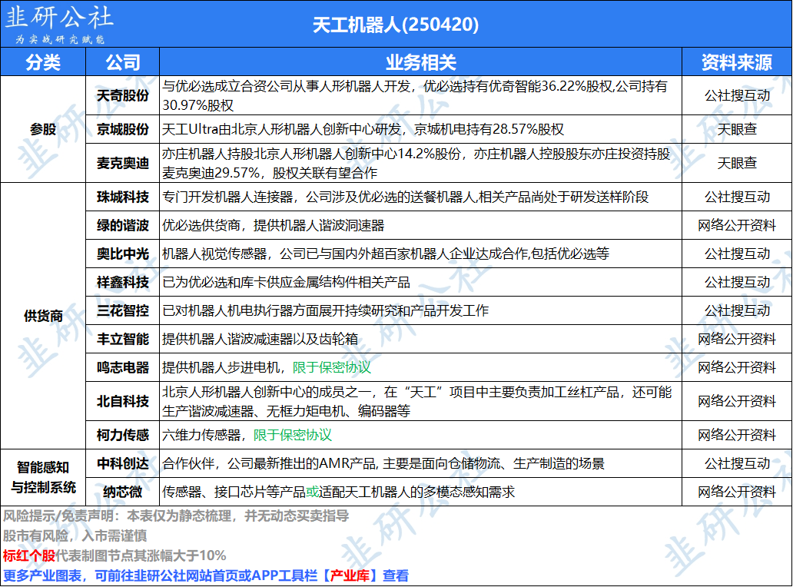Image resolution: width=793 pixels, height=587 pixels.
Task: Click the 网络公开资料 source in 绿的谐波 row
Action: [x=737, y=225]
